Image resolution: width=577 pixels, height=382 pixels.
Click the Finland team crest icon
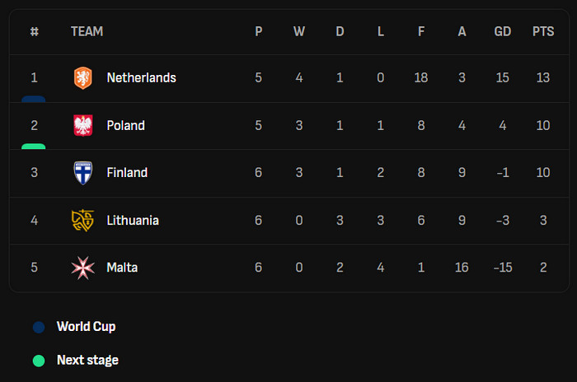point(83,173)
